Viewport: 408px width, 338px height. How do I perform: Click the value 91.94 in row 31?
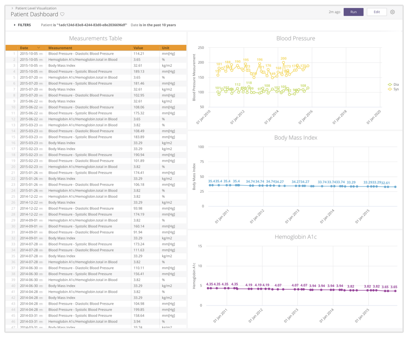138,232
